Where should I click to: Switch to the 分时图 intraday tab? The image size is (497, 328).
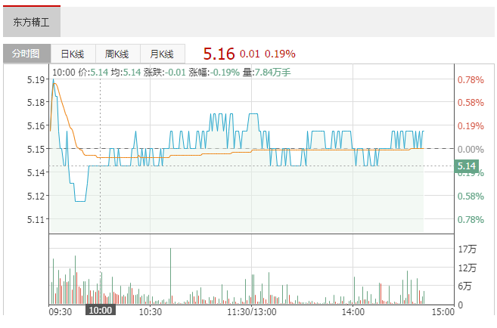26,54
